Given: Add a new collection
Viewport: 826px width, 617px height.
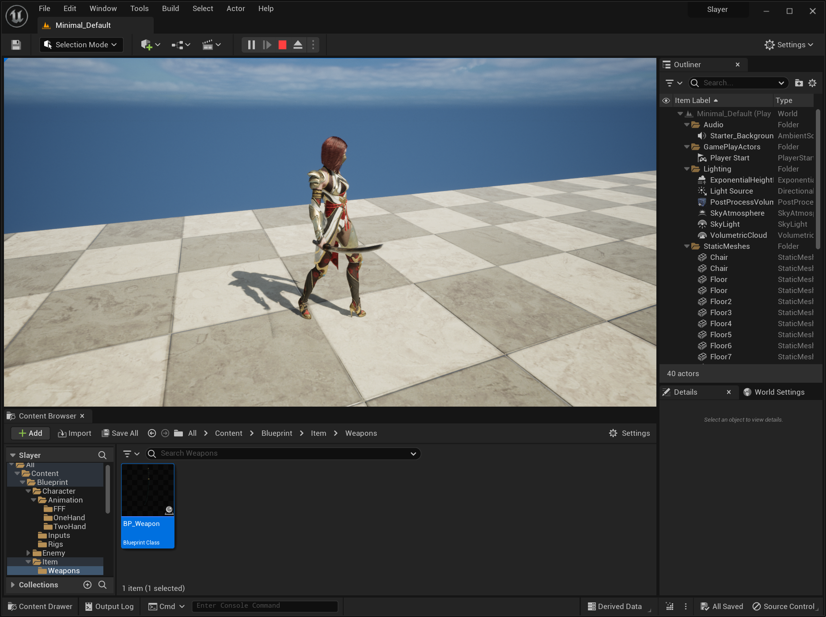Looking at the screenshot, I should (x=87, y=585).
